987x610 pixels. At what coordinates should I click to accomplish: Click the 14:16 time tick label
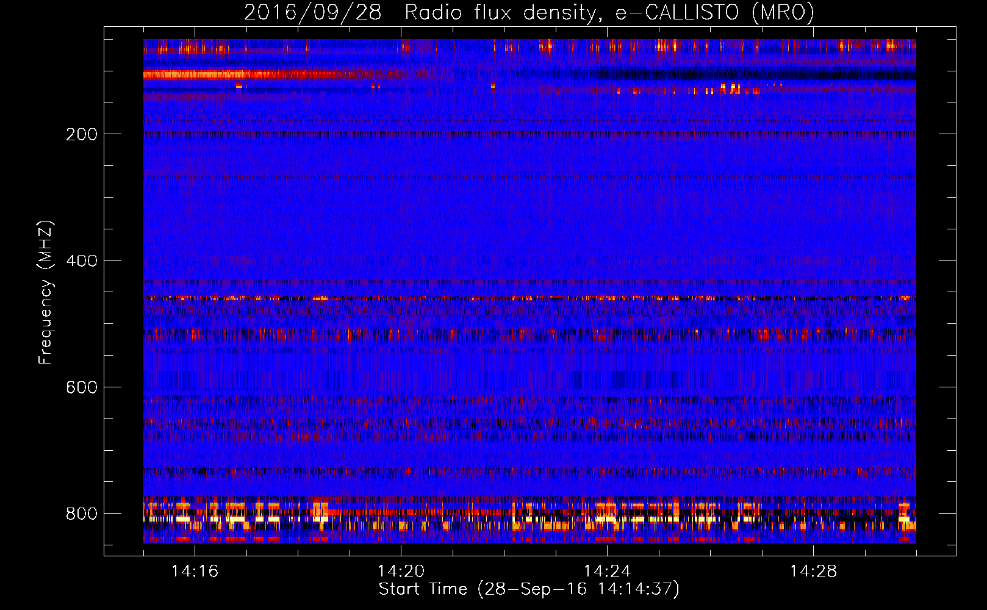195,572
